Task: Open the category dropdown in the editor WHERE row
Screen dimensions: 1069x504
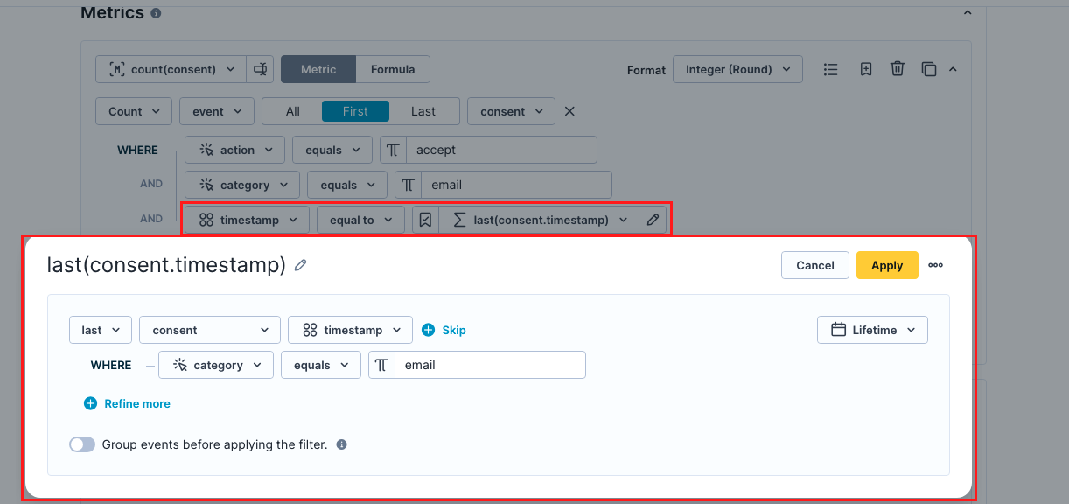Action: click(x=216, y=365)
